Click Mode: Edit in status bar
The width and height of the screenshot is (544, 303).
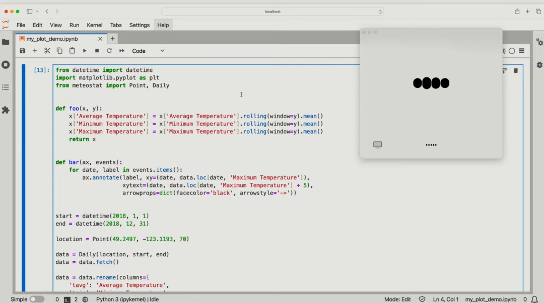click(x=397, y=299)
